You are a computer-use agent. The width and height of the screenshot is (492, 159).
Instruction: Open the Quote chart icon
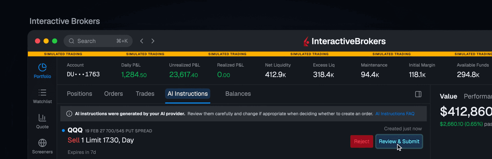coord(42,118)
